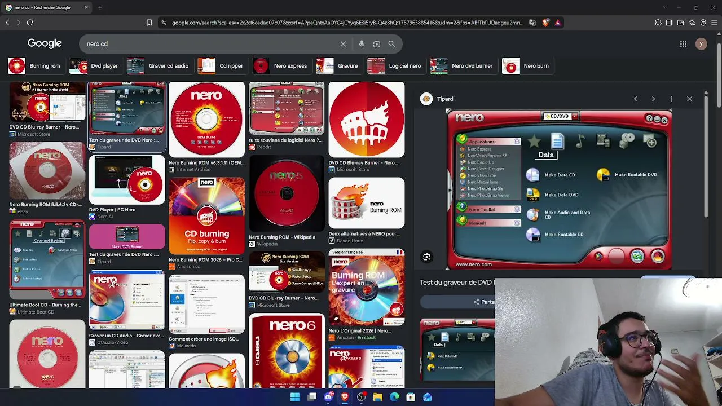Open Discord from the taskbar

pyautogui.click(x=328, y=397)
